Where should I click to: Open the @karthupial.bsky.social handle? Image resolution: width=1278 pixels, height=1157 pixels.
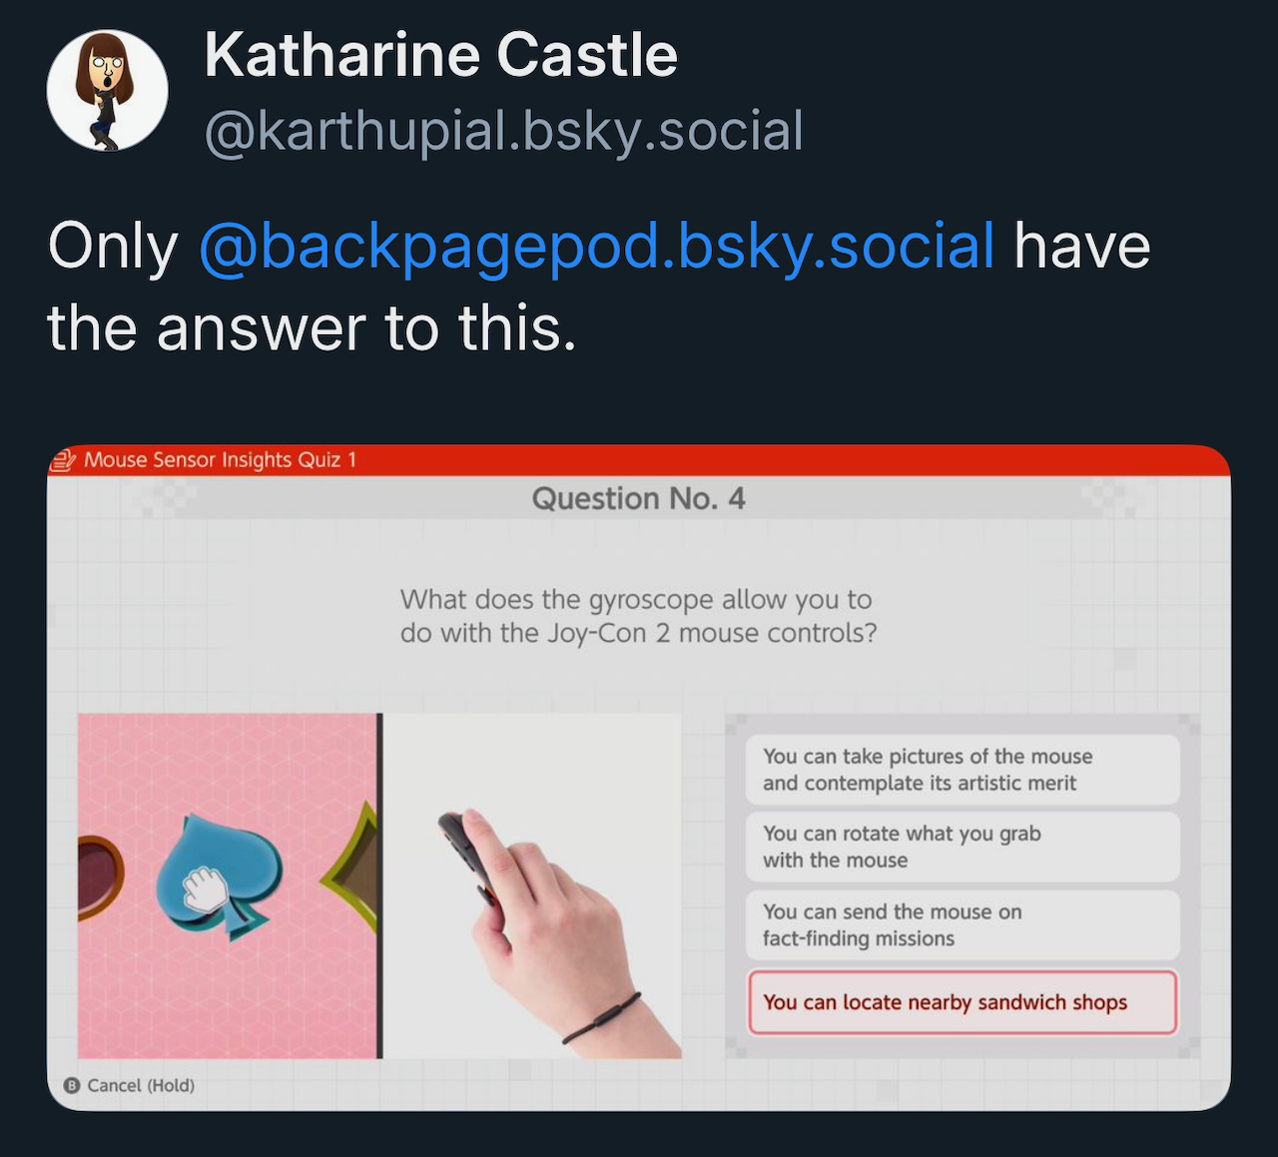[504, 131]
